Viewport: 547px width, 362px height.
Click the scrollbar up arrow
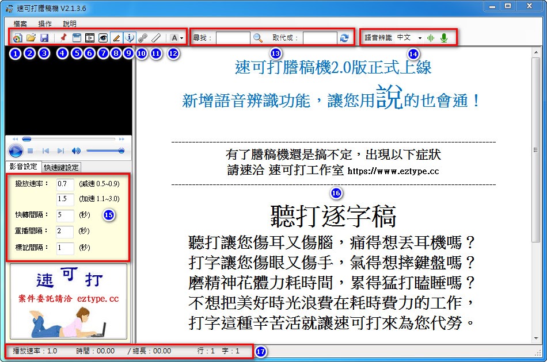536,52
